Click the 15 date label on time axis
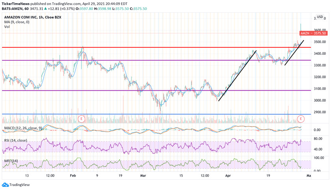 tap(181, 176)
